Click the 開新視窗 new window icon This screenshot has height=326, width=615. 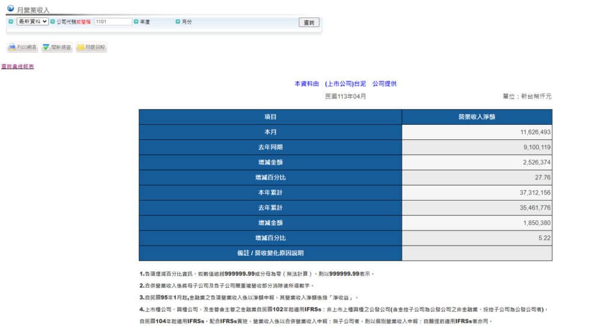click(x=46, y=47)
